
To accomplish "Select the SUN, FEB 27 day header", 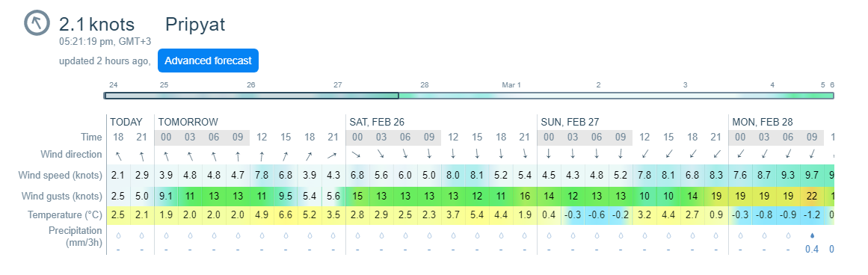I will (x=570, y=122).
